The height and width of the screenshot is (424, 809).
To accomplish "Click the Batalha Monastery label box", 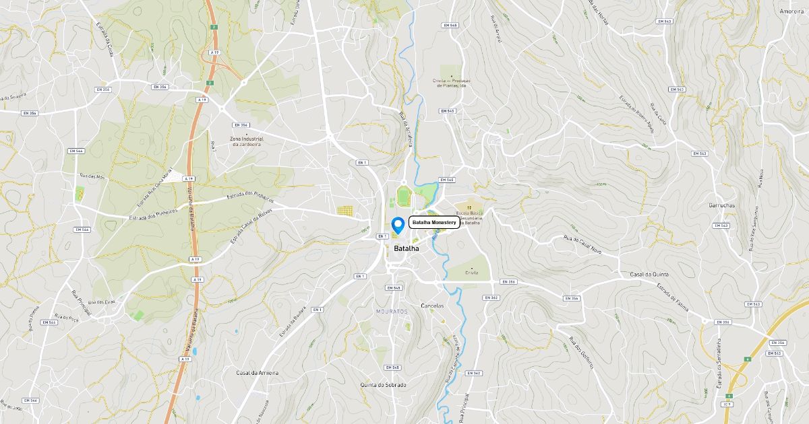I will [x=434, y=223].
